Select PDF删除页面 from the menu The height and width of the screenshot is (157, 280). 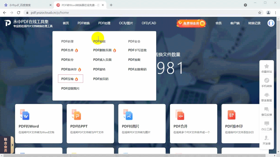click(103, 50)
